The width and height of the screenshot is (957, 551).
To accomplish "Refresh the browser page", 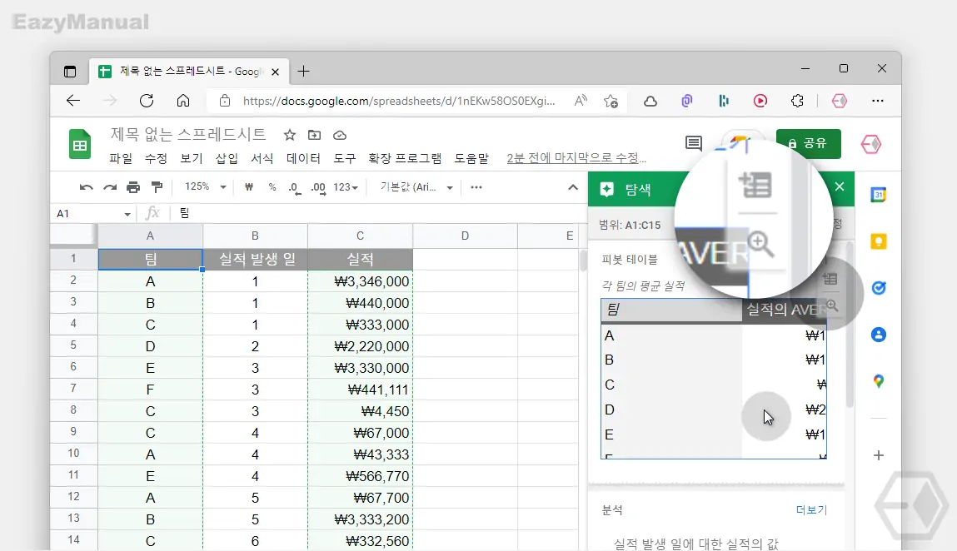I will 147,101.
